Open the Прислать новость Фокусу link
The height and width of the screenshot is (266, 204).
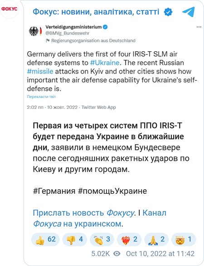point(83,213)
